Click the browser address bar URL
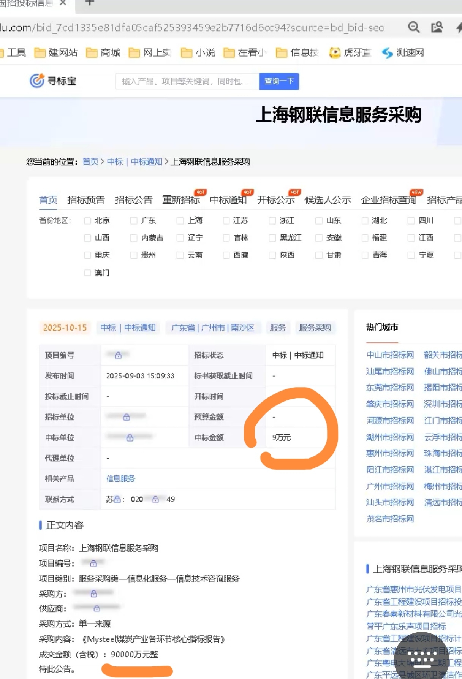 pos(192,27)
